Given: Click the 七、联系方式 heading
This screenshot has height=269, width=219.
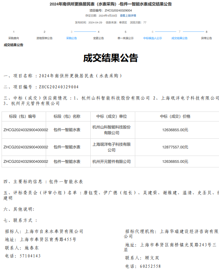Looking at the screenshot, I should pos(20,220).
